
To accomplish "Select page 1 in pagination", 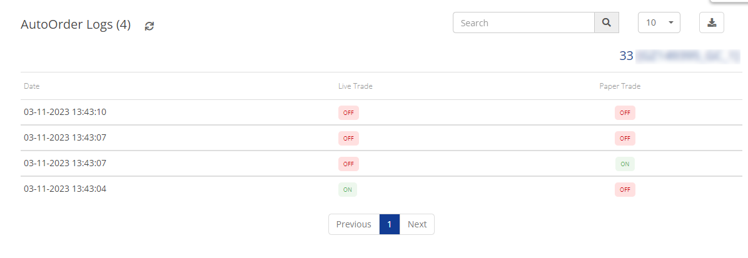I will coord(389,224).
